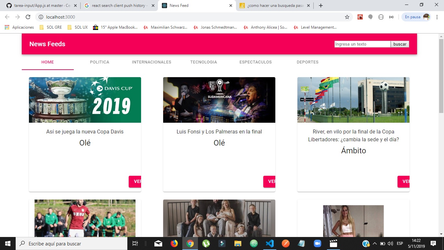Image resolution: width=444 pixels, height=250 pixels.
Task: Select the ESPECTACULOS tab
Action: pos(255,62)
